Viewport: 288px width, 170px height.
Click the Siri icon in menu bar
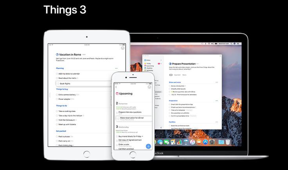(x=234, y=44)
